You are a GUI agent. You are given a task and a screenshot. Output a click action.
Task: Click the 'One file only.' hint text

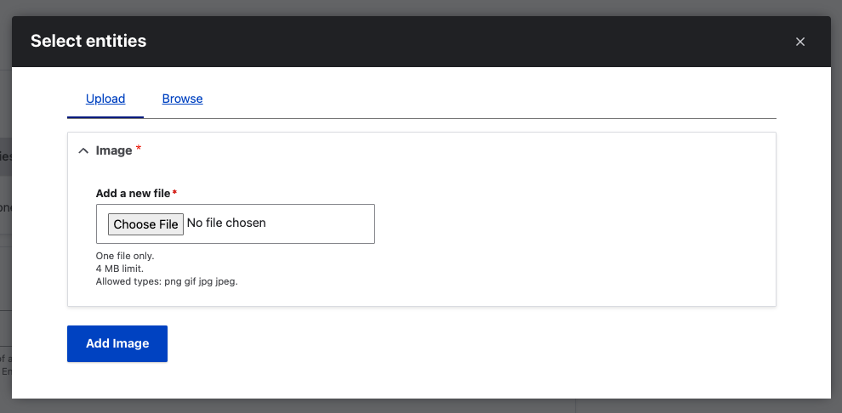pos(125,256)
